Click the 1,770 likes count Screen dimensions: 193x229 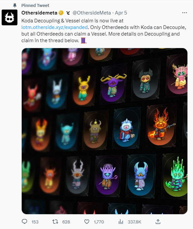click(99, 222)
